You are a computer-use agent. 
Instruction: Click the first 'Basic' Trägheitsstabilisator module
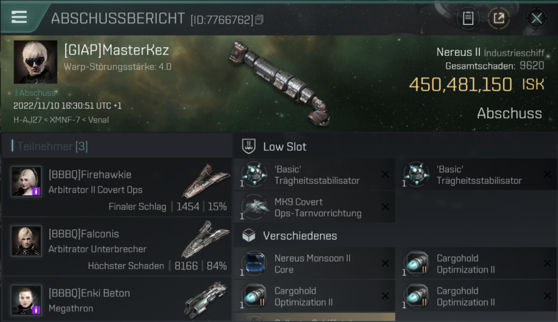point(314,175)
